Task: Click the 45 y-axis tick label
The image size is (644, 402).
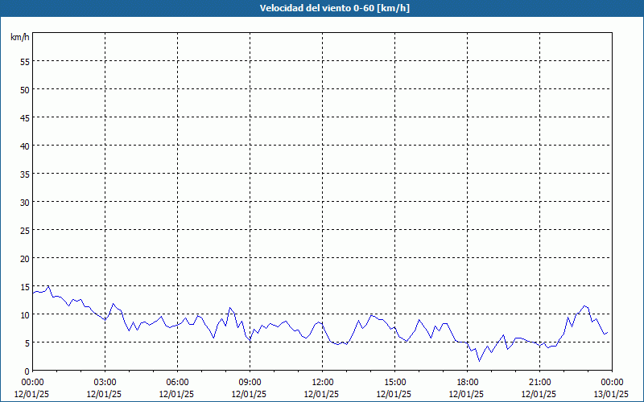Action: click(24, 117)
